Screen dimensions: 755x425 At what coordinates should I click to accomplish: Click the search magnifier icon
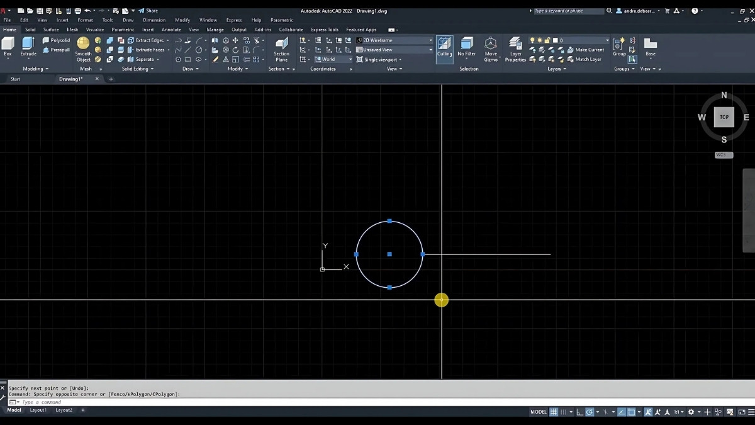pyautogui.click(x=610, y=11)
